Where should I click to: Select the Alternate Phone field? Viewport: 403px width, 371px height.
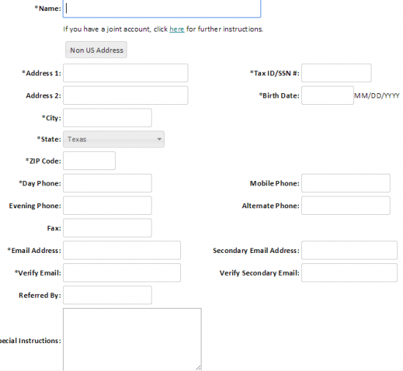click(346, 205)
